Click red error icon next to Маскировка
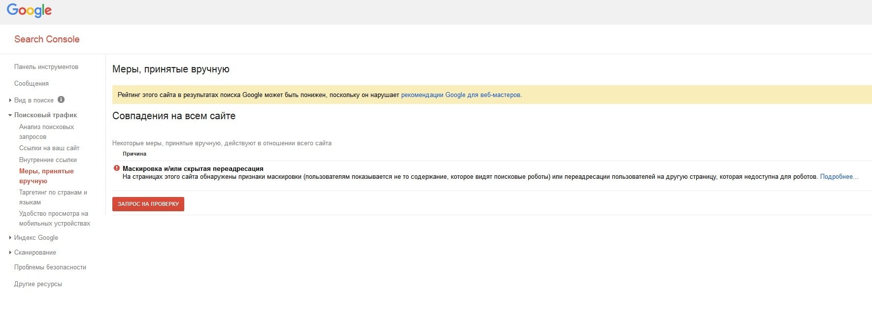This screenshot has width=872, height=327. tap(117, 168)
